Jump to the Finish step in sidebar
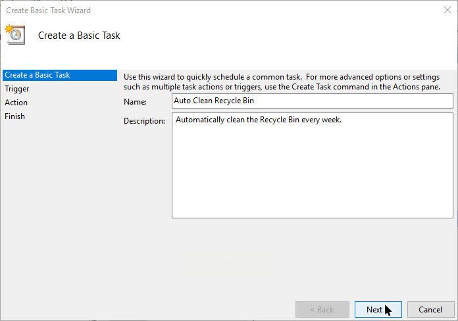The image size is (458, 321). [15, 116]
